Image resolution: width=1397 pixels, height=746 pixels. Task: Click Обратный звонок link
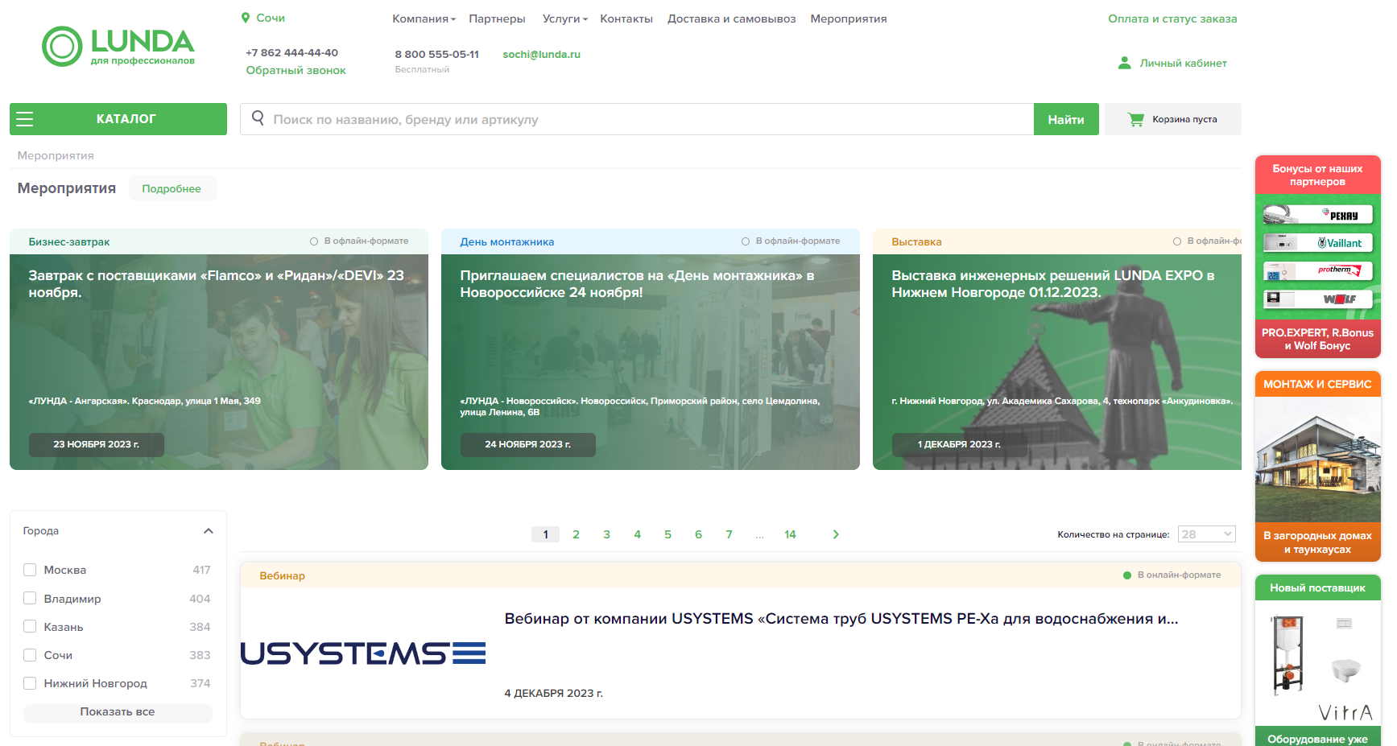[x=296, y=70]
